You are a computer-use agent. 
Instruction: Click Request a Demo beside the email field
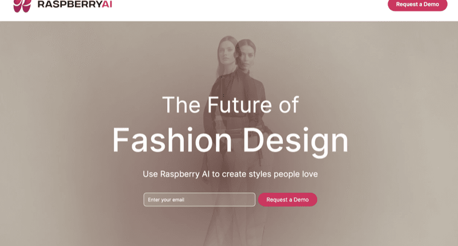coord(287,200)
